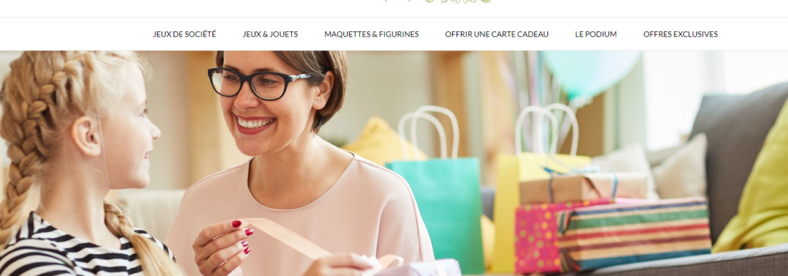The height and width of the screenshot is (276, 788).
Task: Click the pink polka-dot gift box
Action: [538, 236]
